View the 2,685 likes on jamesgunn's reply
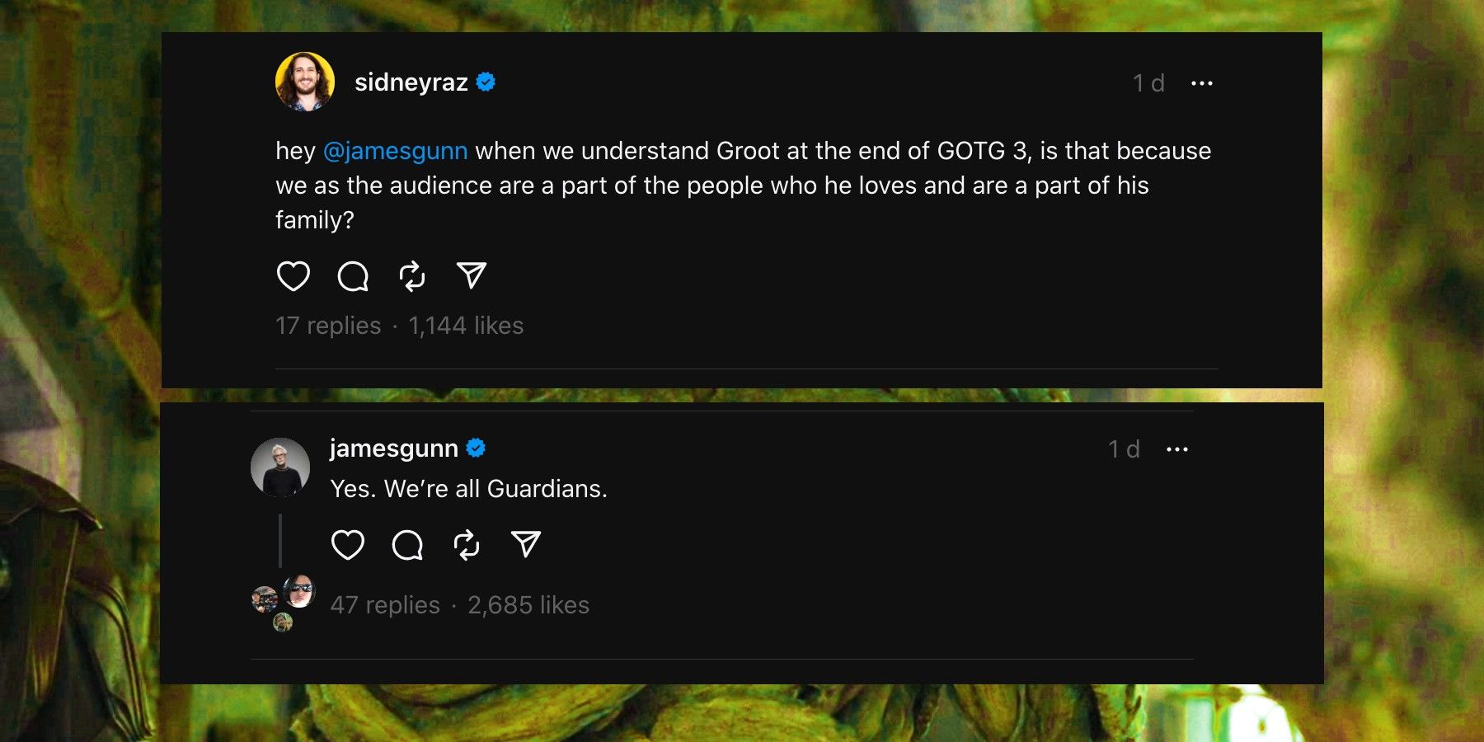The image size is (1484, 742). (x=528, y=605)
